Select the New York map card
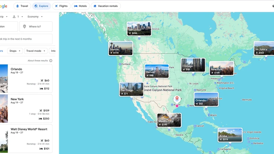Image resolution: width=274 pixels, height=154 pixels. (x=222, y=68)
